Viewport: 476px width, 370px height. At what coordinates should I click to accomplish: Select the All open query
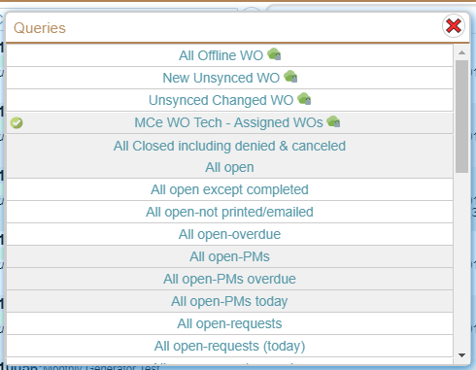pyautogui.click(x=229, y=167)
